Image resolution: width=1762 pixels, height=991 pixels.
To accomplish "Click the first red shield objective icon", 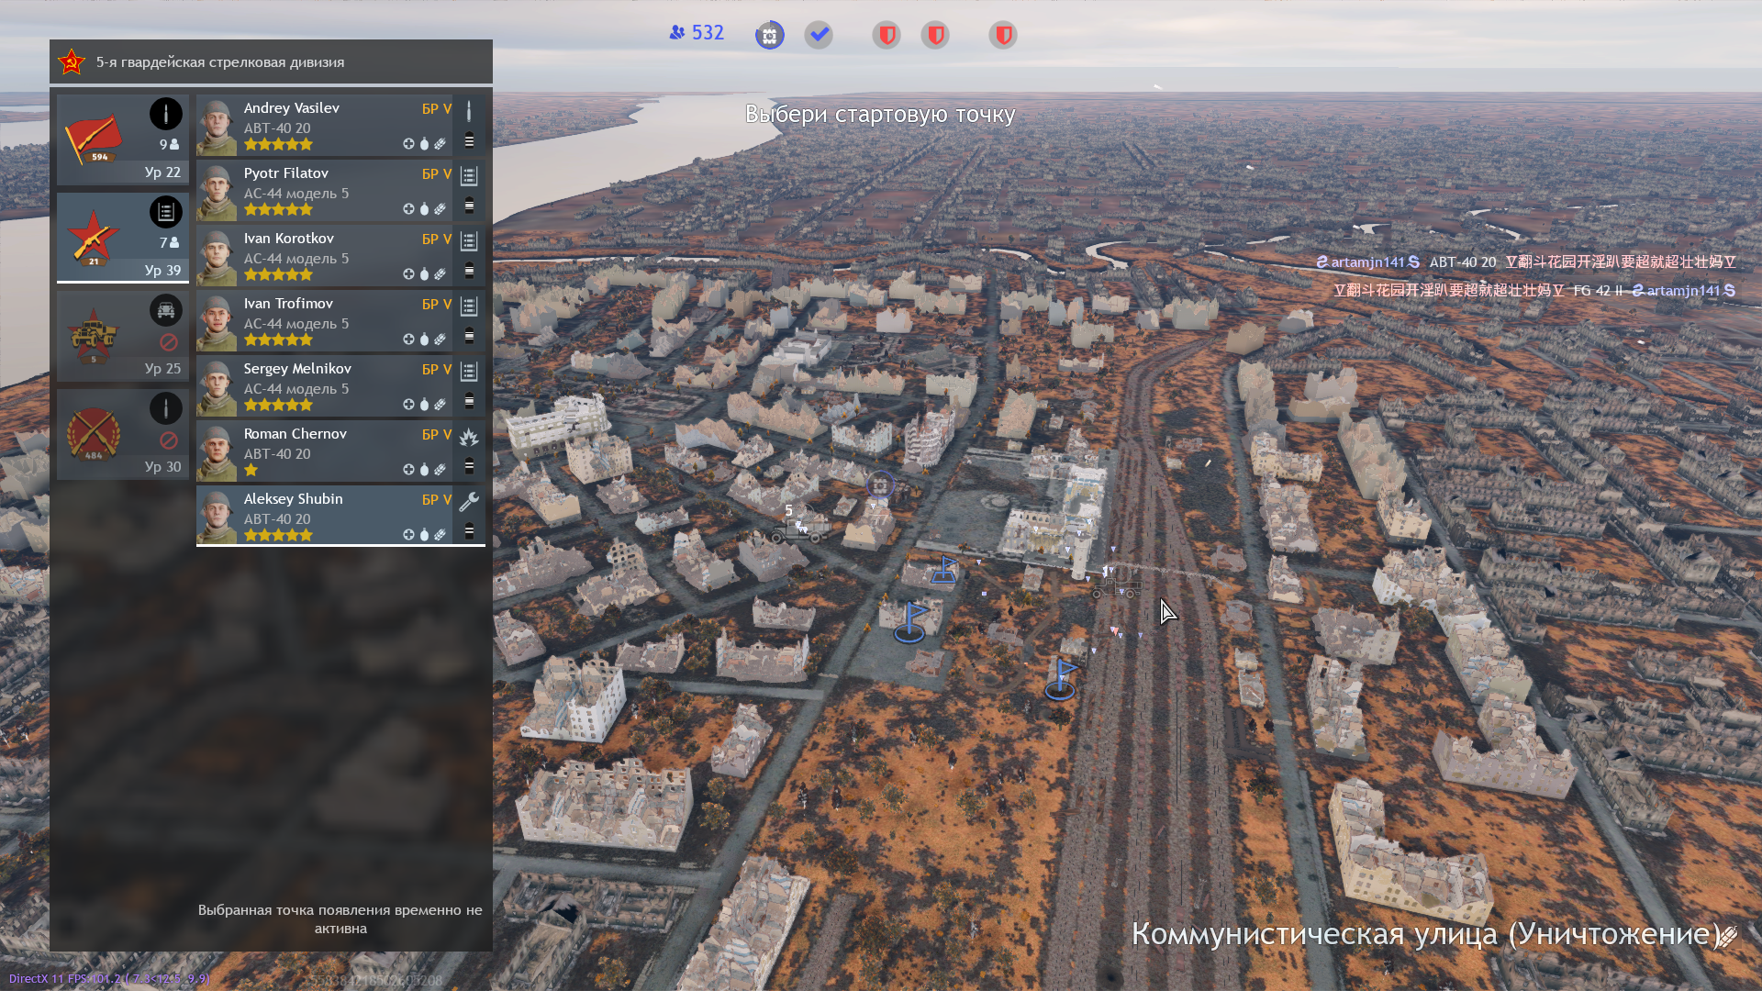I will click(x=887, y=36).
